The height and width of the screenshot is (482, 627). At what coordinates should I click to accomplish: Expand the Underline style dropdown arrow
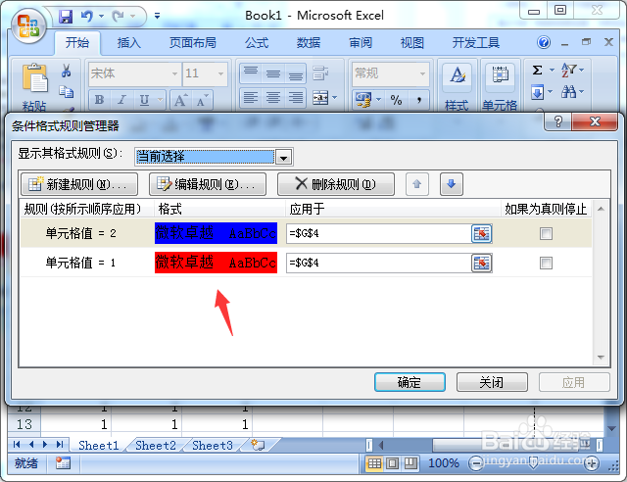[160, 100]
